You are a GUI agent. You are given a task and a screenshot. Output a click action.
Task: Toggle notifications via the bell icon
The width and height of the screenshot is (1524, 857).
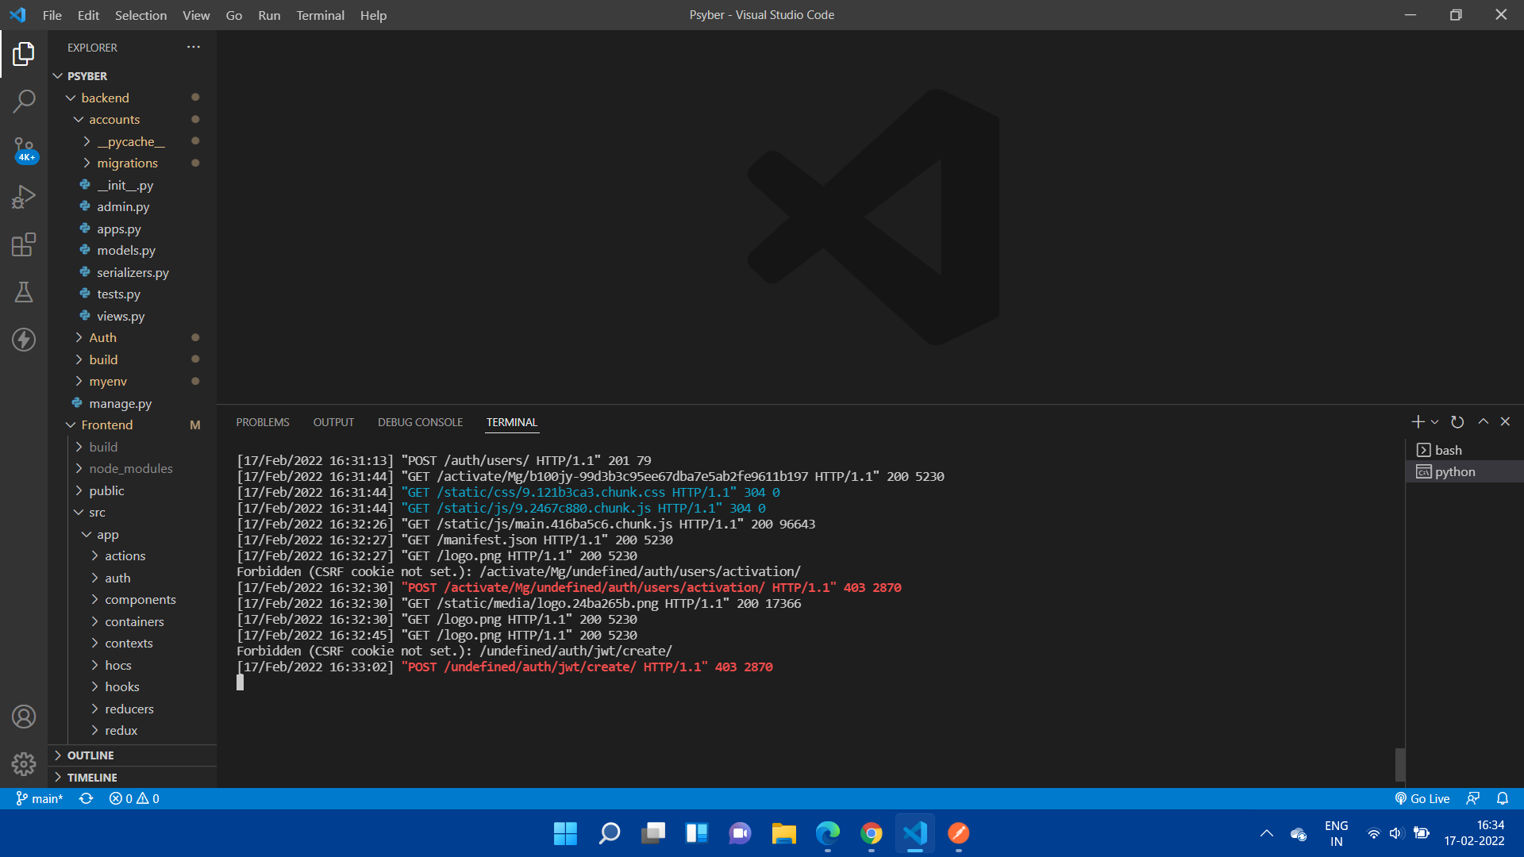tap(1503, 798)
